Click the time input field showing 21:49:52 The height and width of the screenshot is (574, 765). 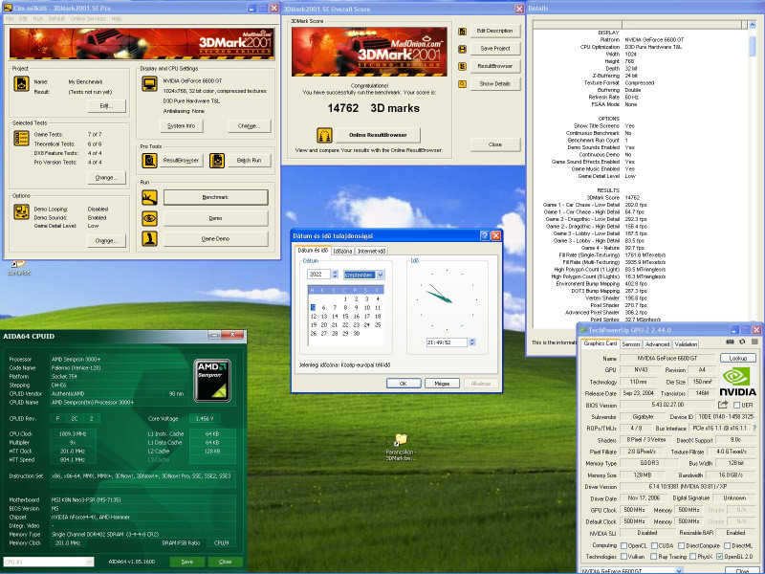(447, 342)
